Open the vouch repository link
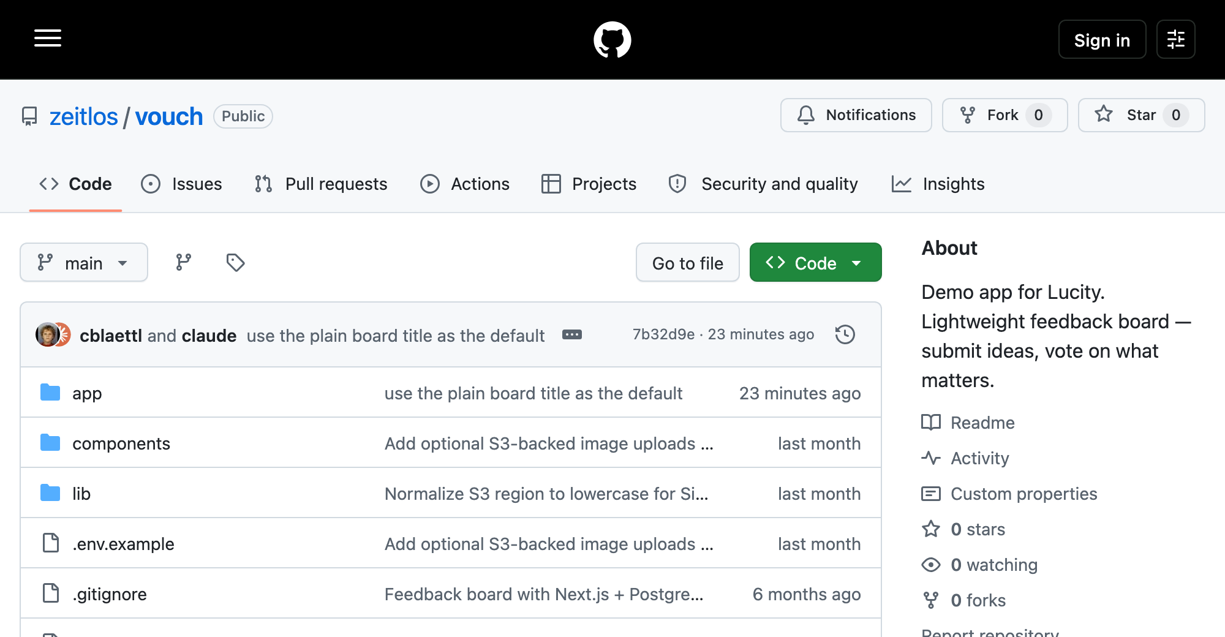 click(x=168, y=116)
